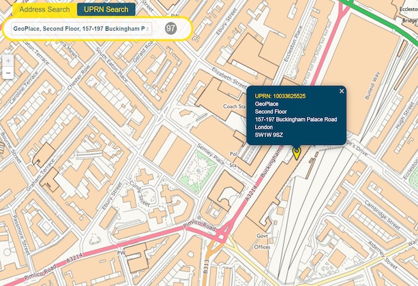
Task: Click the yellow location pin marker
Action: click(296, 153)
